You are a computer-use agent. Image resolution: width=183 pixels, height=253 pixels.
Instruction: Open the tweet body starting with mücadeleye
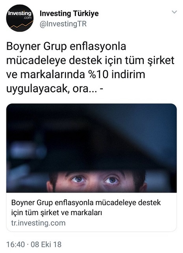pos(90,60)
